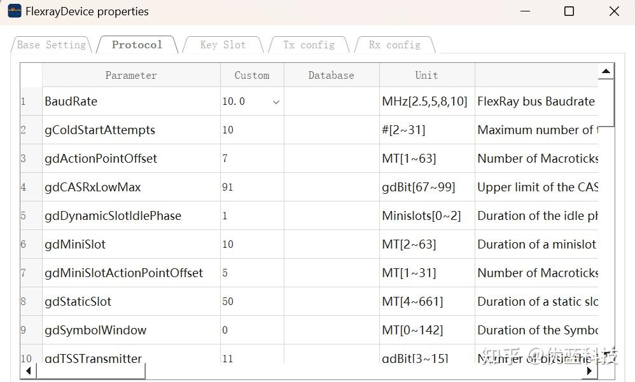635x382 pixels.
Task: Maximize the FlexrayDevice properties window
Action: 569,11
